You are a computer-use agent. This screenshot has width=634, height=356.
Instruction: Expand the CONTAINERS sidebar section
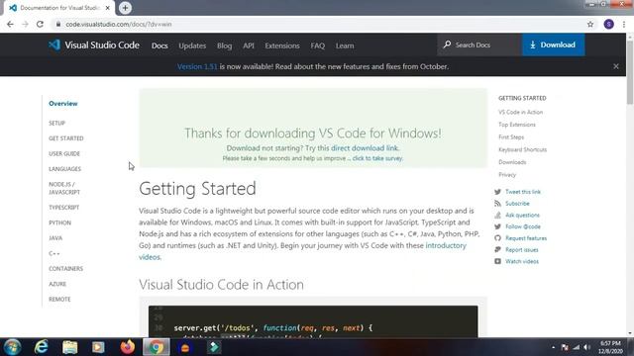pyautogui.click(x=66, y=269)
